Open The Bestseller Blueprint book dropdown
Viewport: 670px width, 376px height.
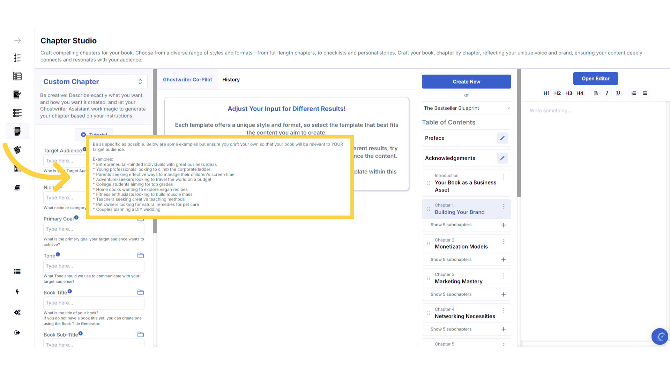click(466, 108)
